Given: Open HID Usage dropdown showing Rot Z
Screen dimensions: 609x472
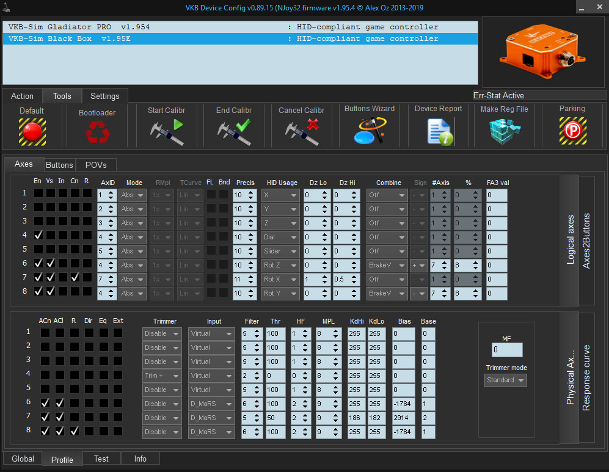Looking at the screenshot, I should [280, 265].
